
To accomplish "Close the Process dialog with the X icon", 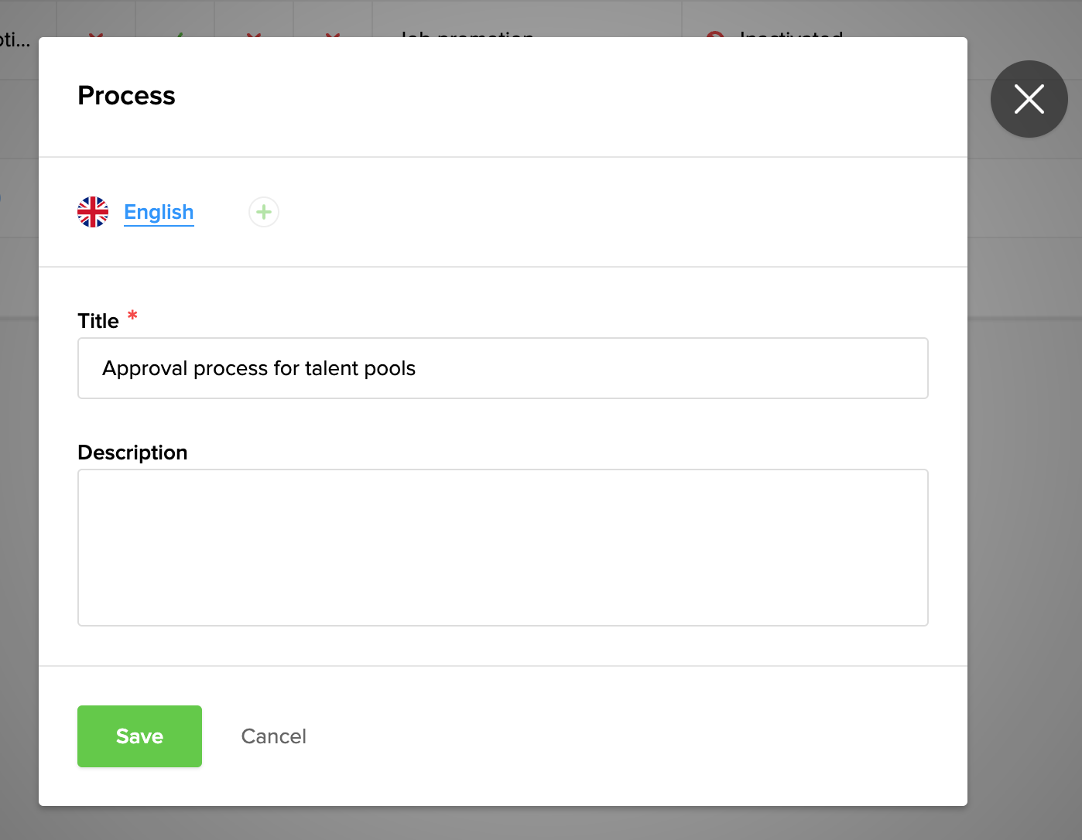I will pos(1029,99).
